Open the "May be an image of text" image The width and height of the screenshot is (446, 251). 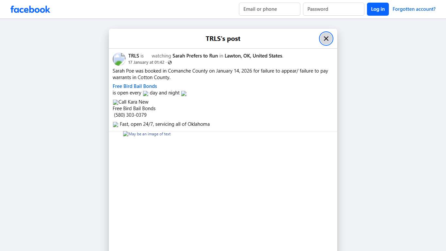(147, 134)
